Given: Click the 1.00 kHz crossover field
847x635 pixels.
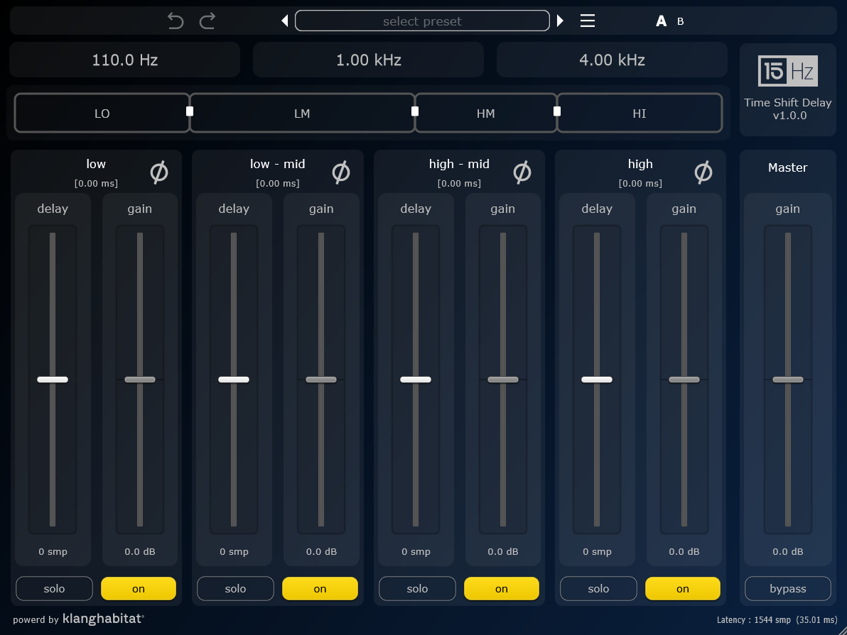Looking at the screenshot, I should click(368, 60).
